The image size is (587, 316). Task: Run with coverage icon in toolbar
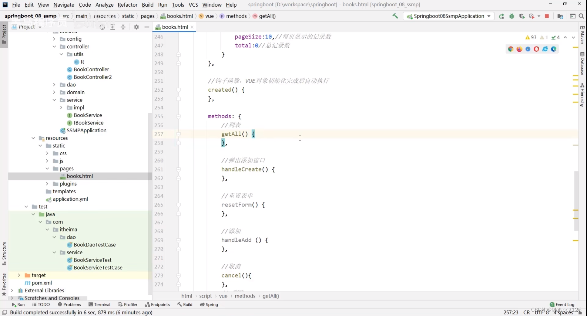pos(522,16)
